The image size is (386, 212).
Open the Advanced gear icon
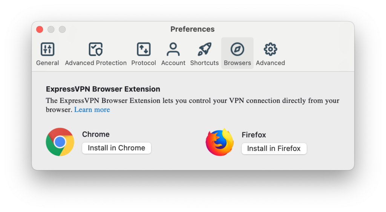(270, 49)
